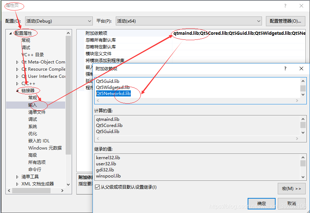The width and height of the screenshot is (310, 213).
Task: Select the 系统 tree item
Action: click(32, 126)
